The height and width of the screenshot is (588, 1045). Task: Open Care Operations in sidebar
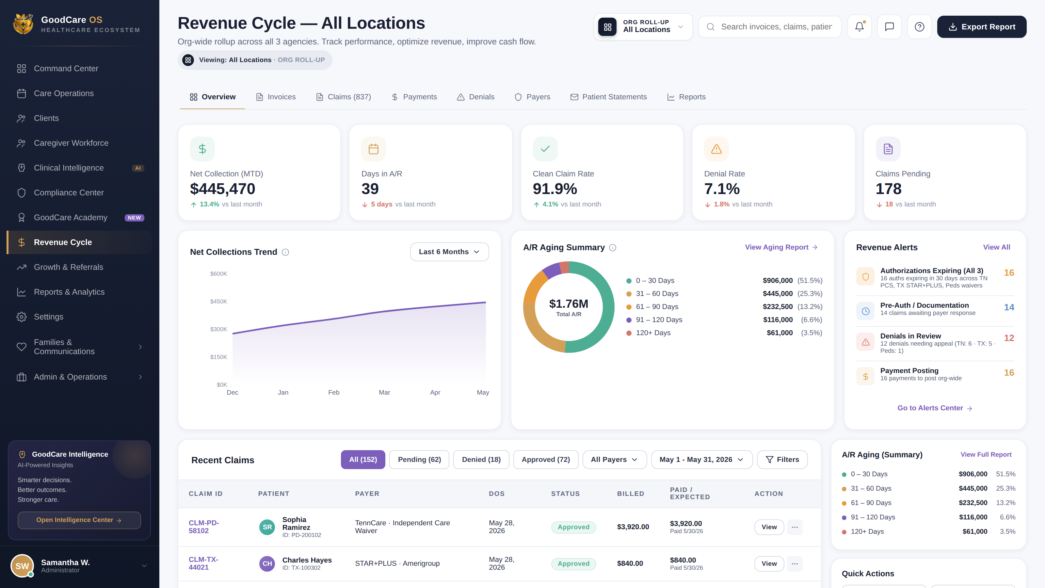pyautogui.click(x=79, y=93)
